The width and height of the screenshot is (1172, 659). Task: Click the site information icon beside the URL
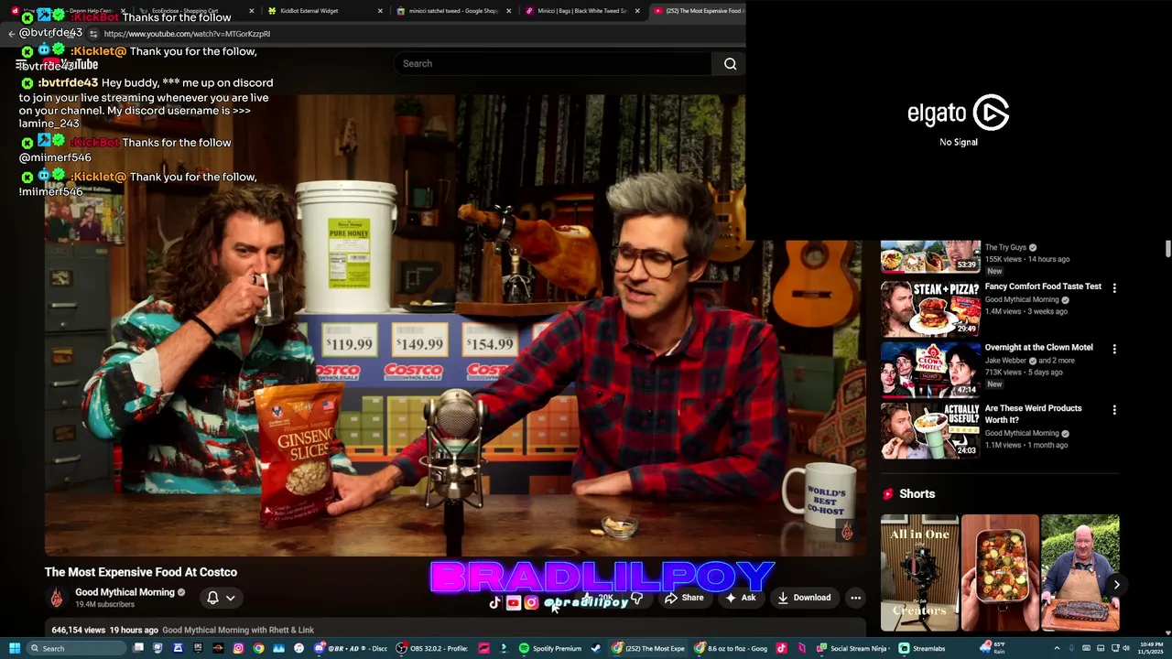pos(93,34)
